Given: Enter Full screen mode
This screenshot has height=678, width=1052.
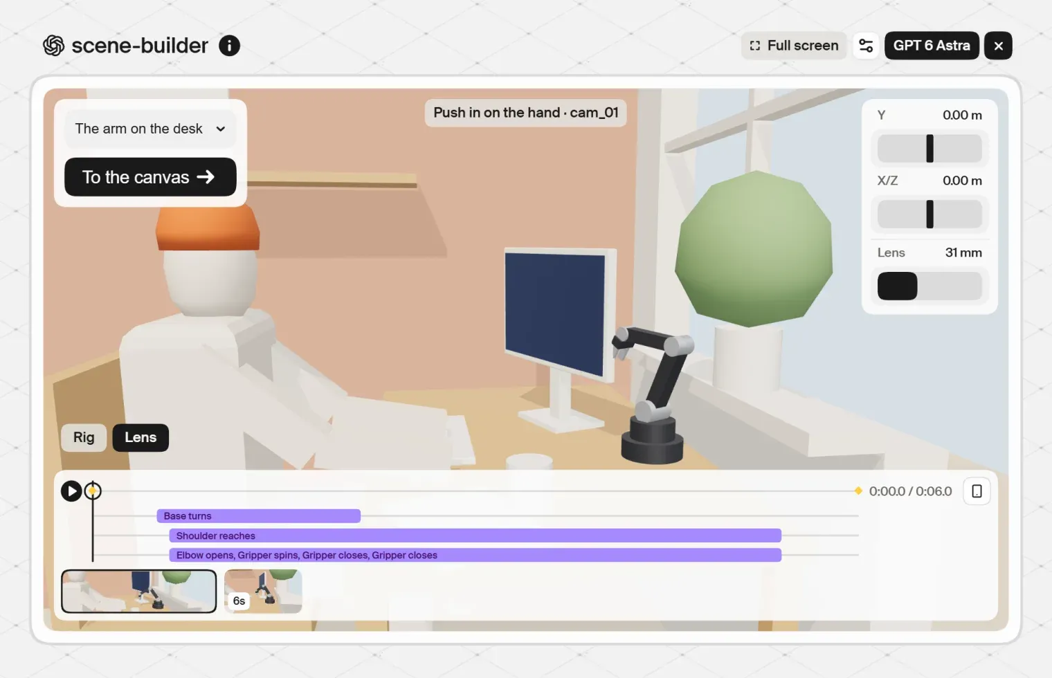Looking at the screenshot, I should click(794, 46).
